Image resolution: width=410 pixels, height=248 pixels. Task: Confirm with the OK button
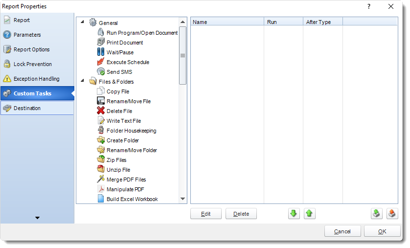382,231
